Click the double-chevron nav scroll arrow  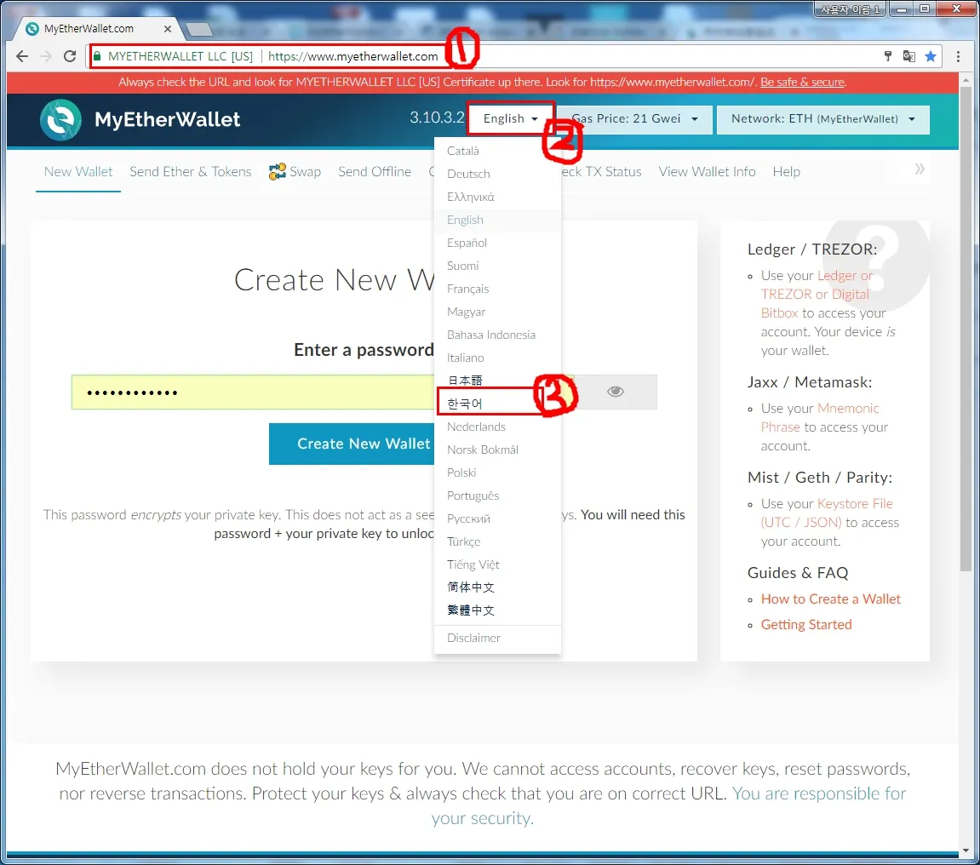[920, 169]
